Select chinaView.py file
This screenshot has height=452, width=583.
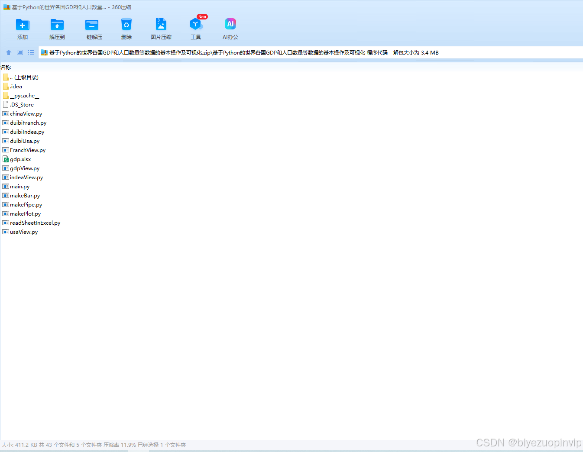click(23, 113)
